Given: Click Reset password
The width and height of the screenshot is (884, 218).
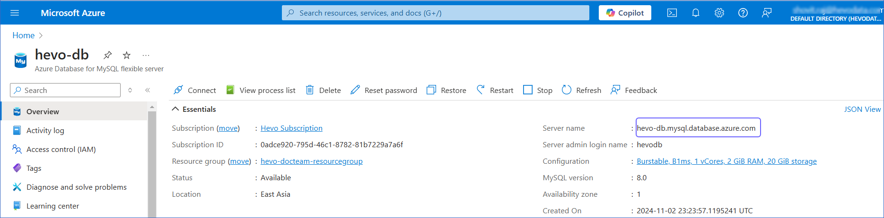Looking at the screenshot, I should pyautogui.click(x=384, y=90).
